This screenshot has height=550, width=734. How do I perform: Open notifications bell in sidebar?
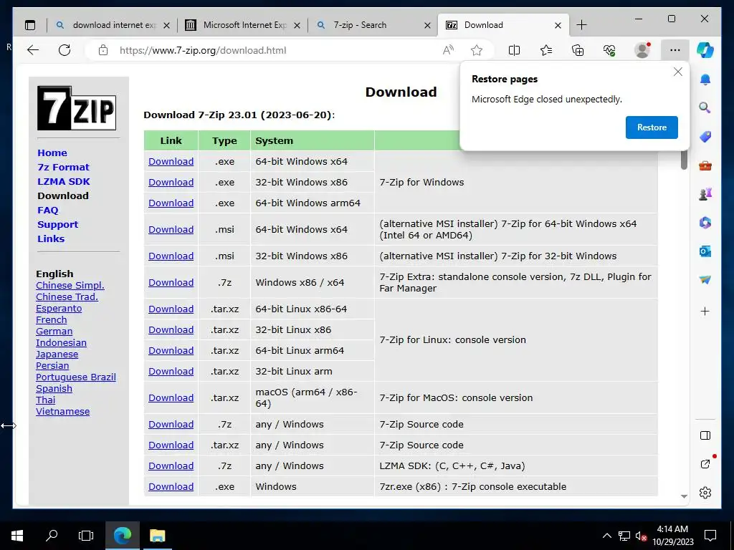(705, 79)
